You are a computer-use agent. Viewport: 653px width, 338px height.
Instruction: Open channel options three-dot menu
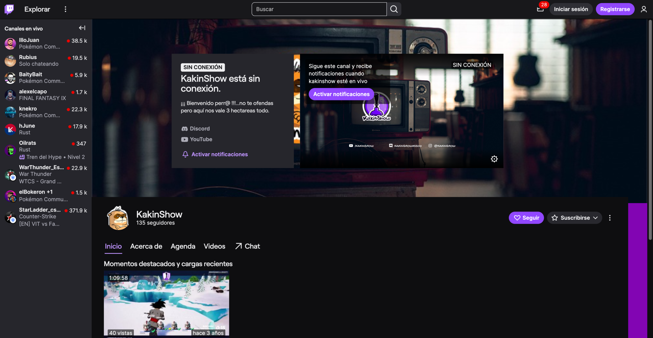point(610,218)
